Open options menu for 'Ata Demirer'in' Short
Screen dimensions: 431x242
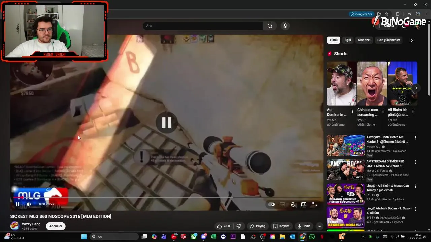352,111
